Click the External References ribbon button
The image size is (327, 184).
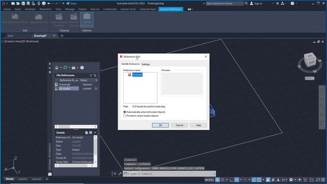point(86,20)
